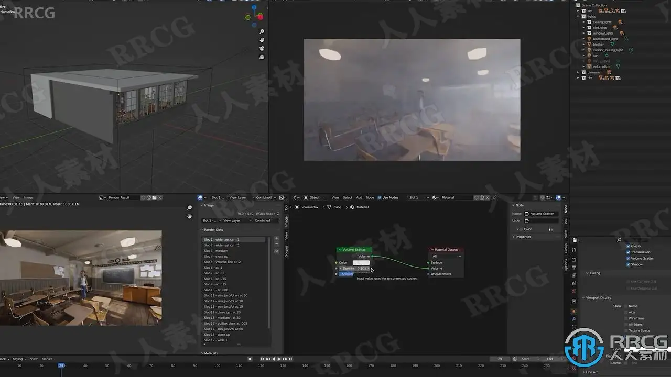The height and width of the screenshot is (377, 671).
Task: Open Material Output All target dropdown
Action: tap(446, 256)
